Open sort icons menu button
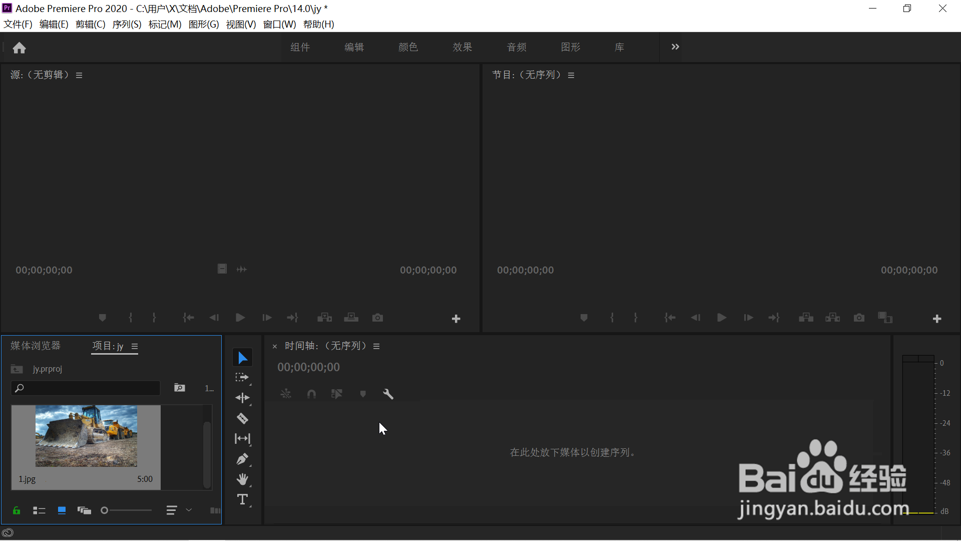The width and height of the screenshot is (961, 541). point(172,510)
